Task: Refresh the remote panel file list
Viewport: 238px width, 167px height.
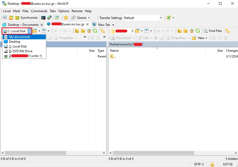Action: (198, 31)
